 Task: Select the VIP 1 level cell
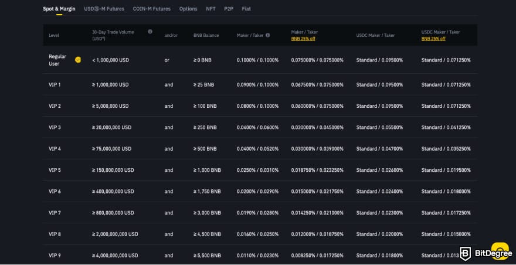click(x=55, y=84)
